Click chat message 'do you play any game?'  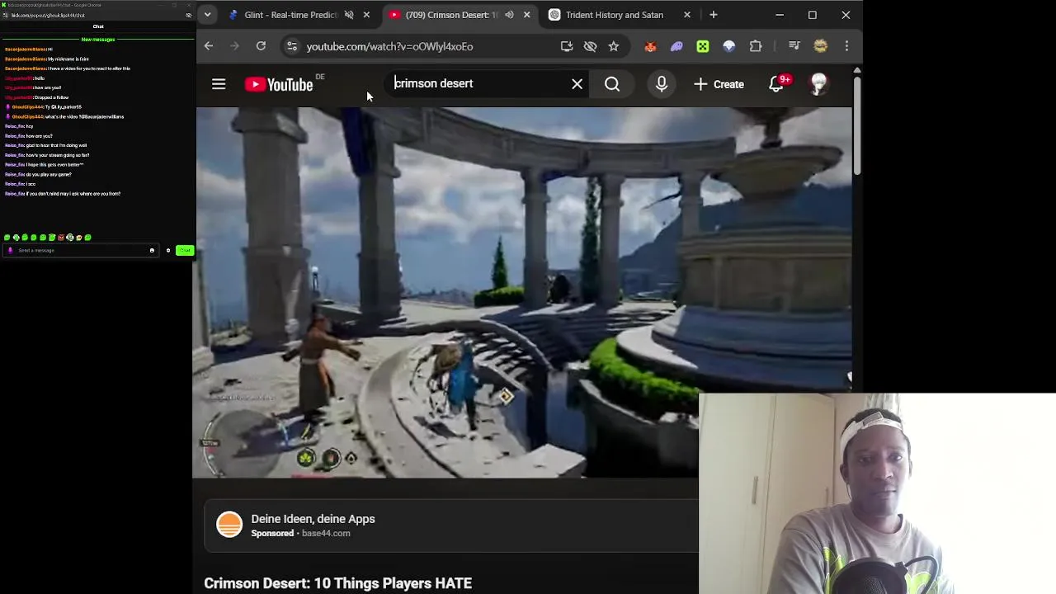[x=49, y=174]
